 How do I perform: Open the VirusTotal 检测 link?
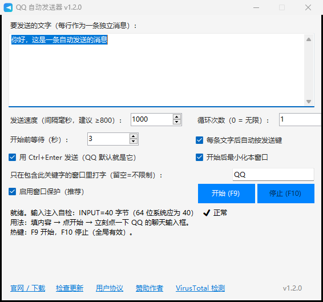coord(200,288)
